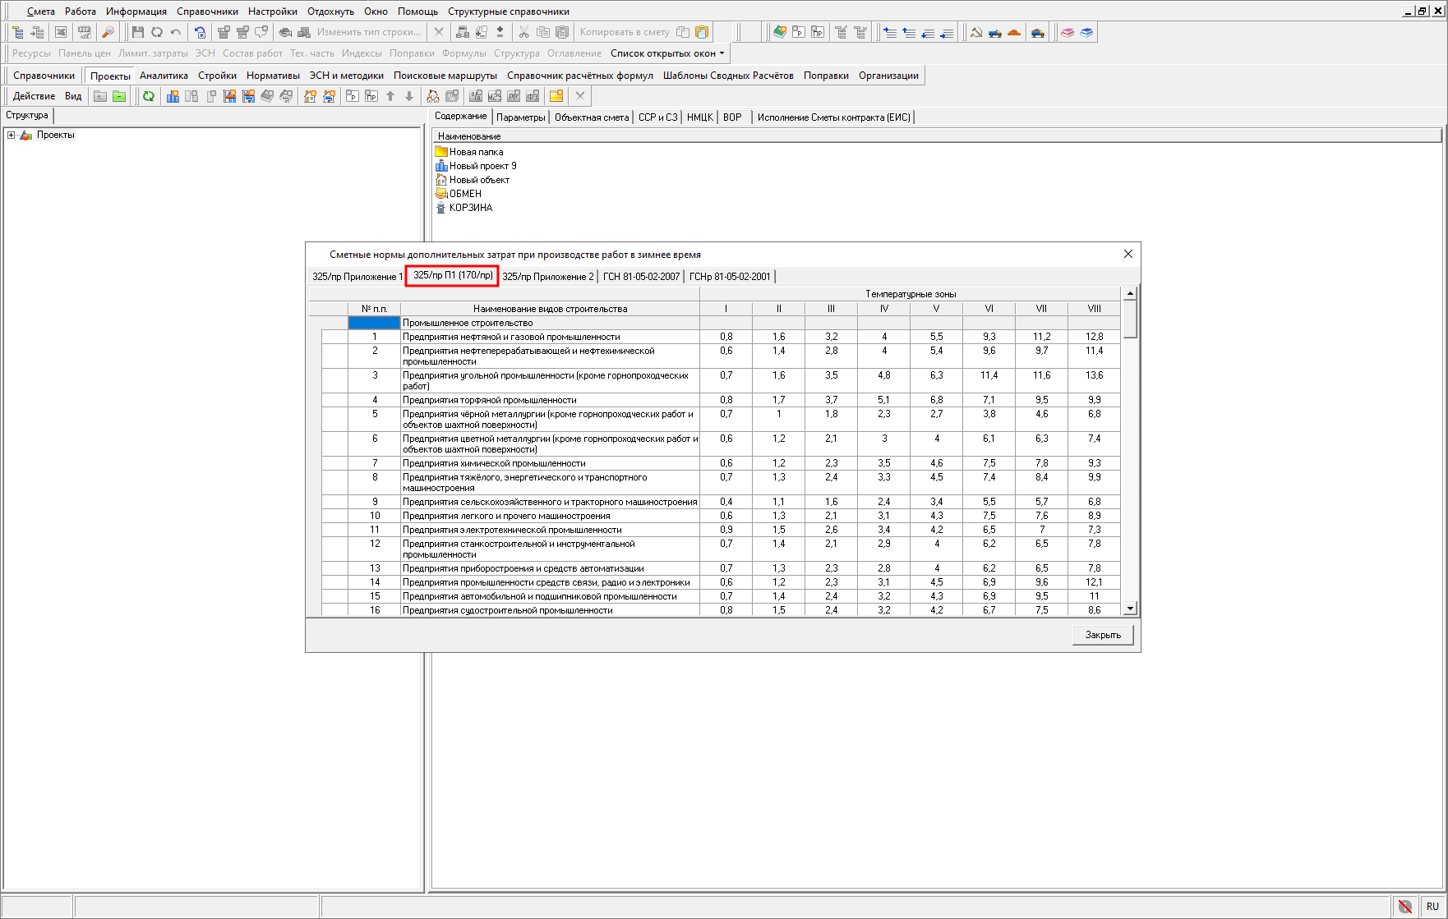Open the Список открытых окон dropdown
The width and height of the screenshot is (1448, 919).
point(667,53)
